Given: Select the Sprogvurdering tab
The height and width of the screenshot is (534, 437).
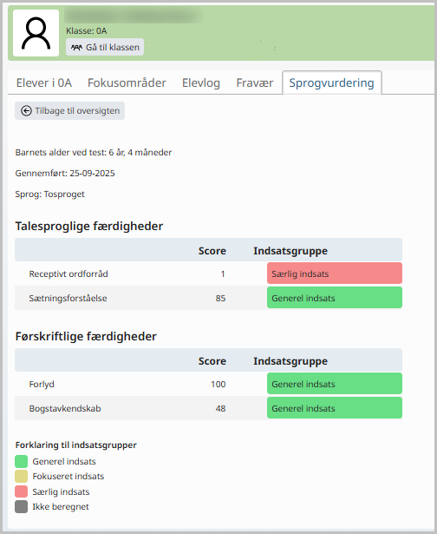Looking at the screenshot, I should [x=331, y=82].
